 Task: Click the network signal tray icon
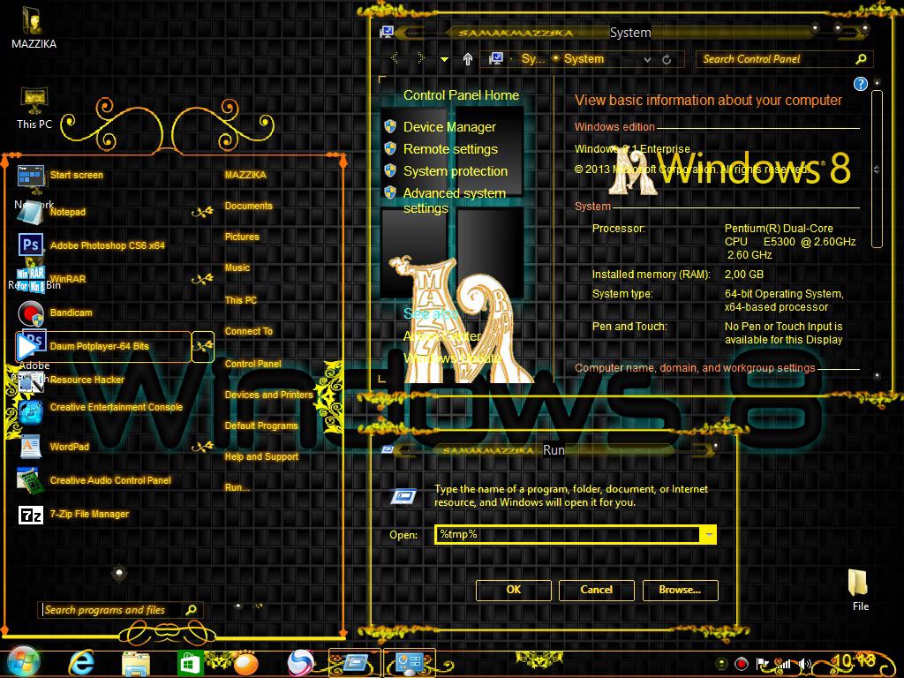(x=783, y=664)
